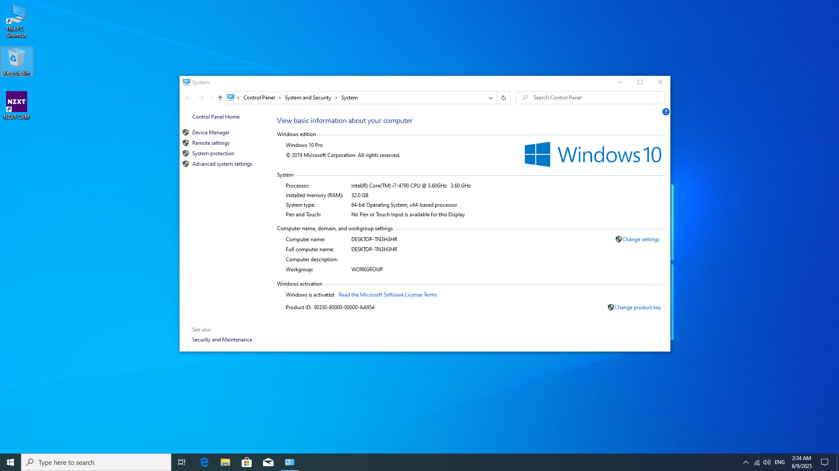The image size is (839, 471).
Task: Open the Windows Start menu
Action: (x=10, y=462)
